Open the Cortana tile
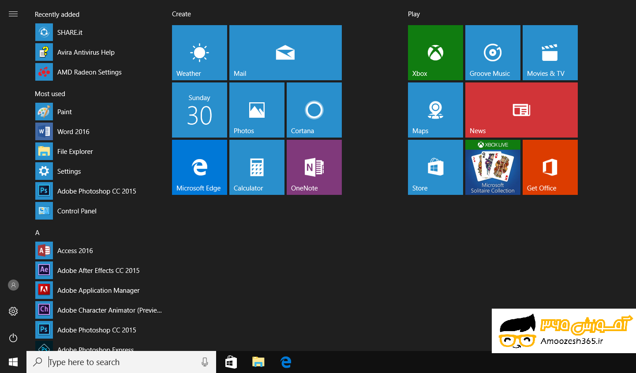 tap(314, 110)
